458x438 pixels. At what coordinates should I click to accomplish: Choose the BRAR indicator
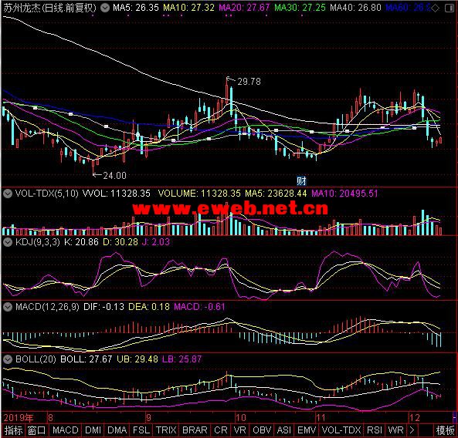click(x=195, y=430)
